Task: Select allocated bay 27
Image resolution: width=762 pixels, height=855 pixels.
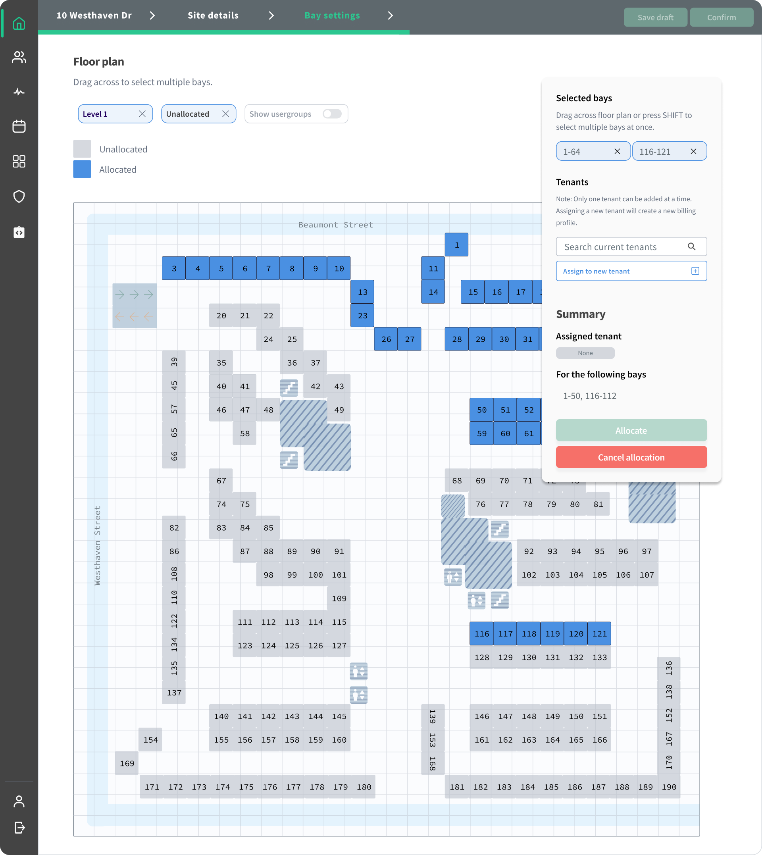Action: pos(410,339)
